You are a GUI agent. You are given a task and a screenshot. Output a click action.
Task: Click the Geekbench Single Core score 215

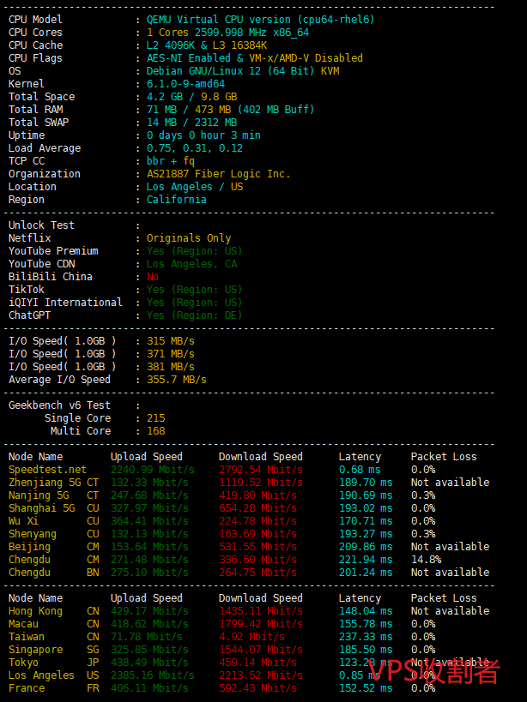pyautogui.click(x=155, y=418)
